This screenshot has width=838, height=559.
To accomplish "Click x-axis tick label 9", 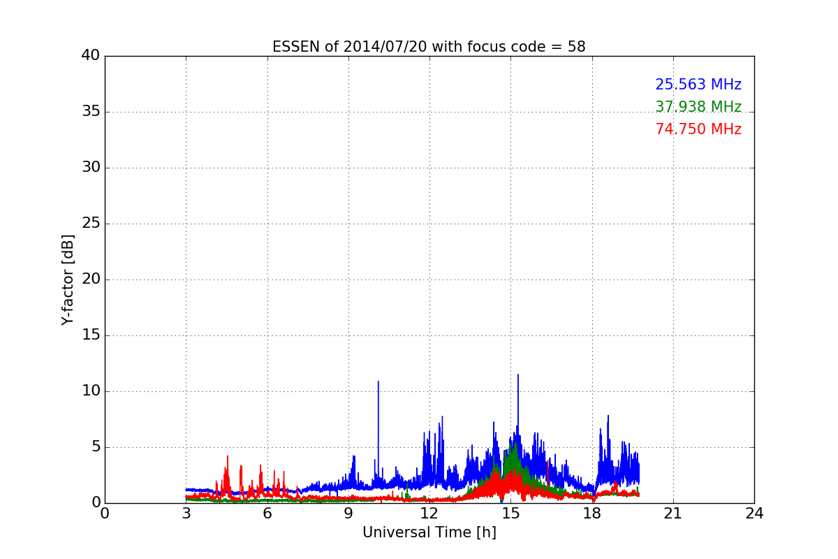I will tap(348, 513).
